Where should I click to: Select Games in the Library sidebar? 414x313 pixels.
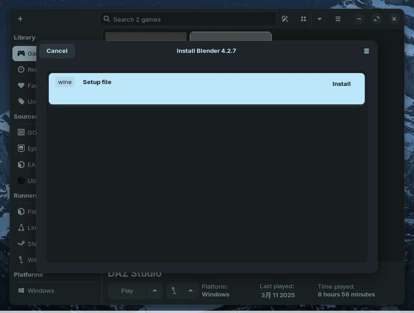click(x=24, y=53)
